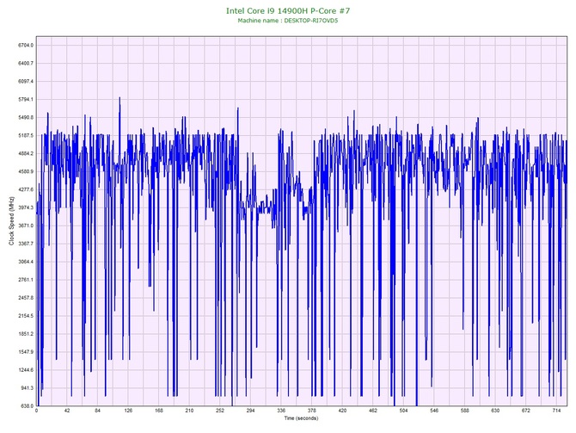The height and width of the screenshot is (433, 576).
Task: Click the 4884.2 y-axis value
Action: (x=26, y=153)
